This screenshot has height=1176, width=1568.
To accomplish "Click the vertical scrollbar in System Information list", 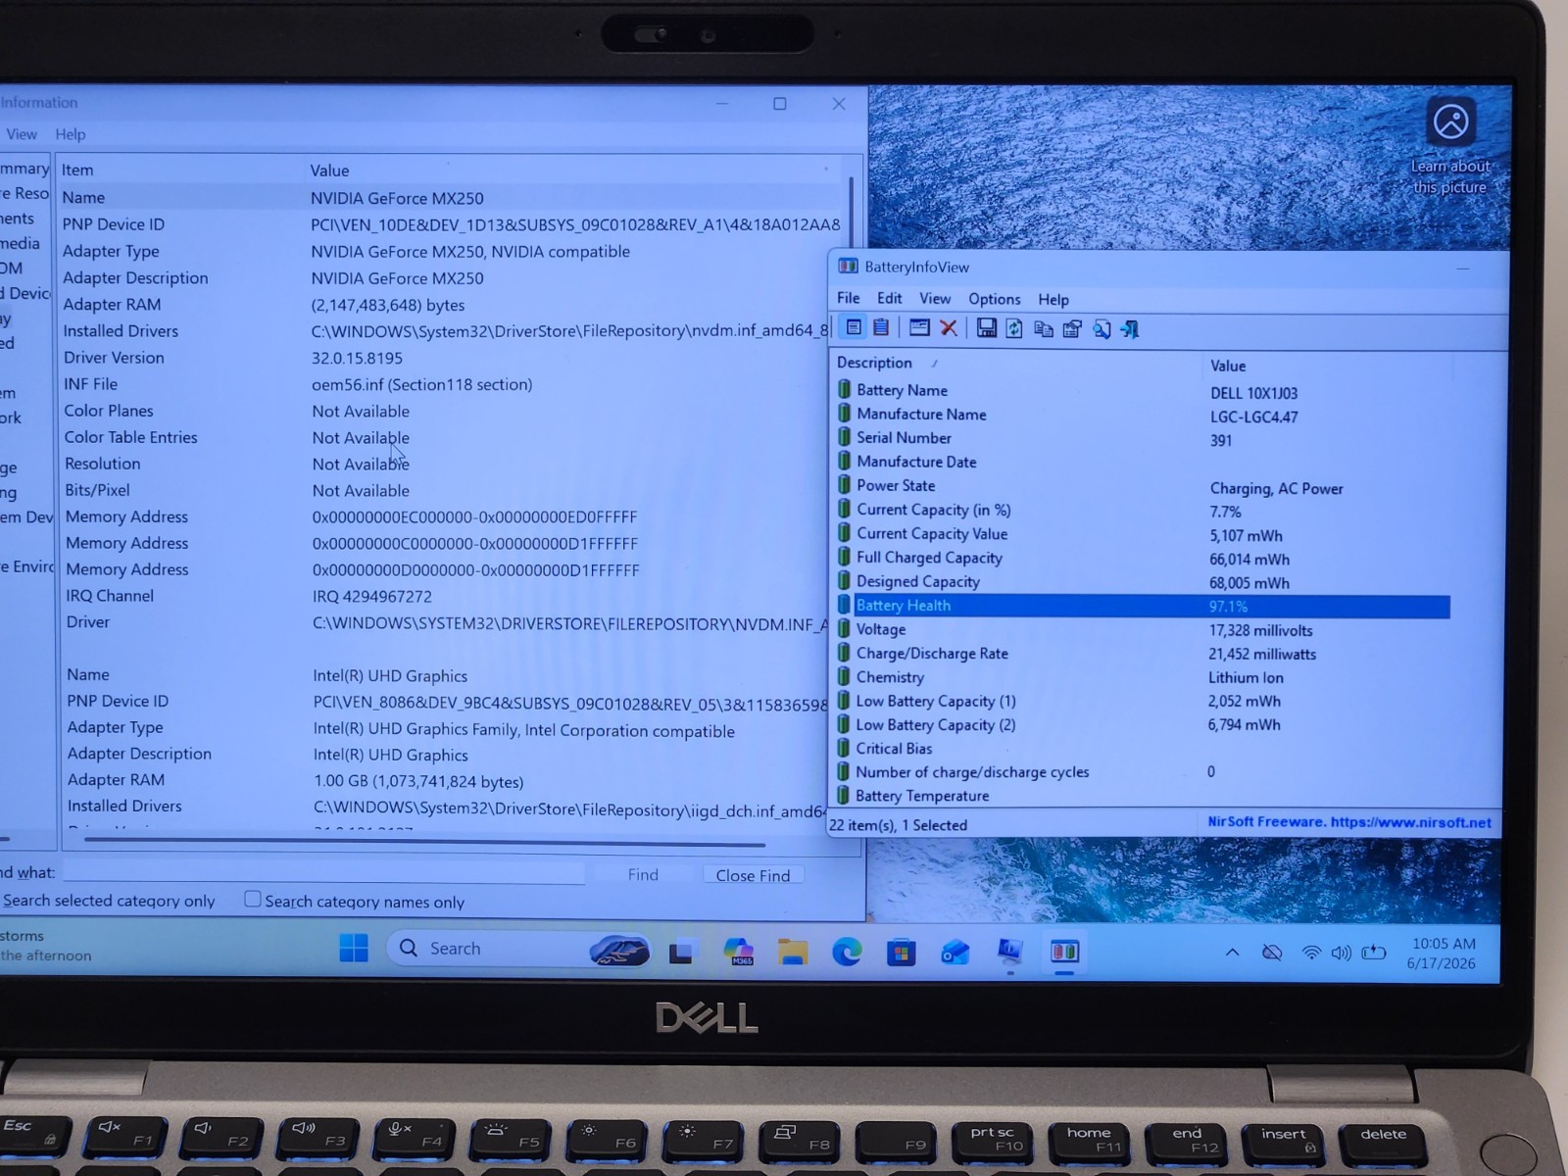I will tap(850, 211).
